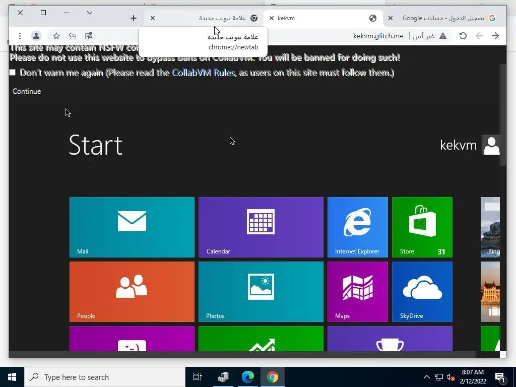Click the translate page icon
Image resolution: width=516 pixels, height=387 pixels.
click(89, 36)
